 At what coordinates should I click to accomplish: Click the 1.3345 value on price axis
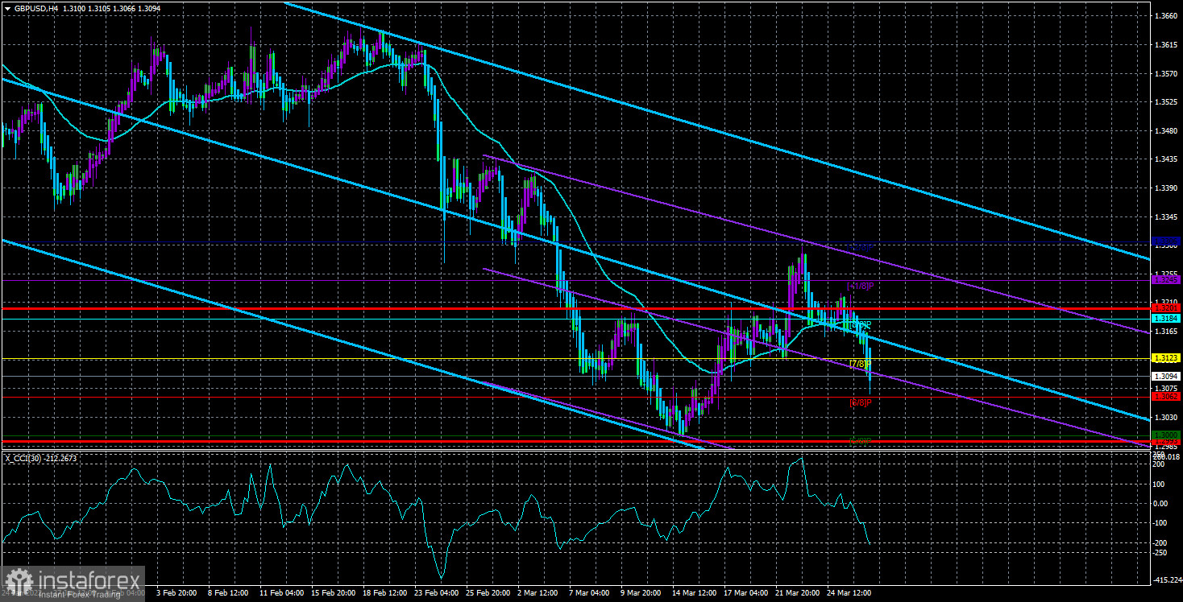point(1166,216)
